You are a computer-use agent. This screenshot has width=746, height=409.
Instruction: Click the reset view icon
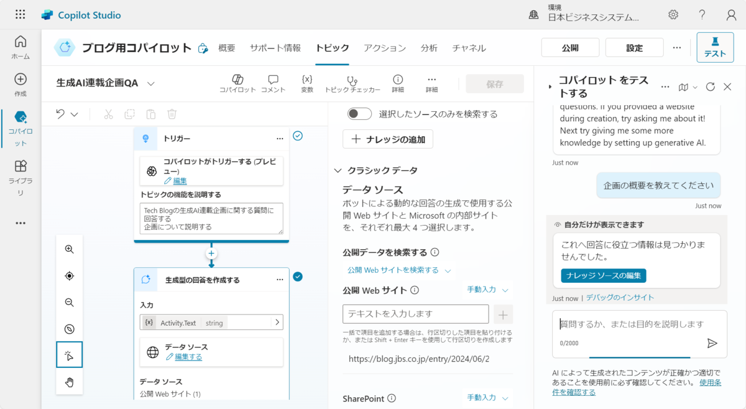[69, 329]
